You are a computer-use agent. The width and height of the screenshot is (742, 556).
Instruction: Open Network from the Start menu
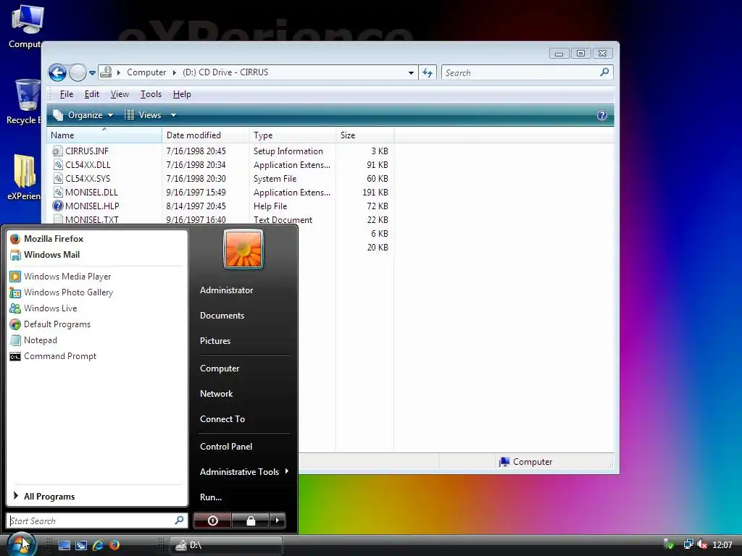216,394
